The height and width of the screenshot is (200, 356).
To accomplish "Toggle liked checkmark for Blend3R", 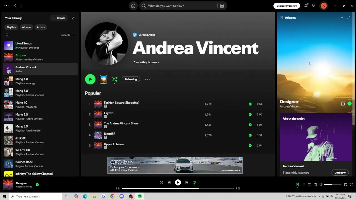I will click(250, 135).
